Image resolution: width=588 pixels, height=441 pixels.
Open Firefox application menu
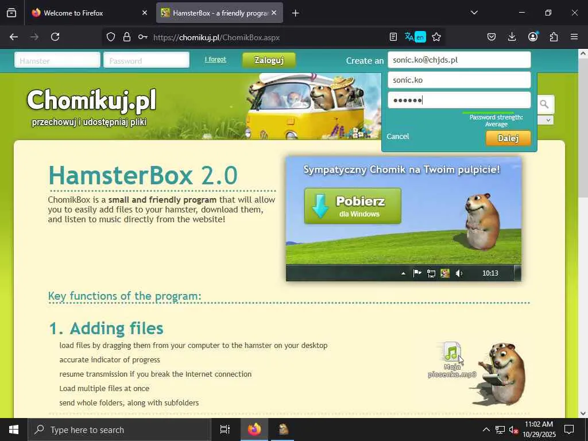(x=574, y=37)
